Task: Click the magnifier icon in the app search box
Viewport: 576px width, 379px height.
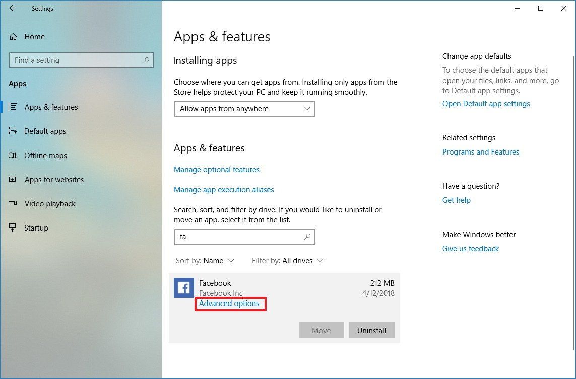Action: click(x=306, y=236)
